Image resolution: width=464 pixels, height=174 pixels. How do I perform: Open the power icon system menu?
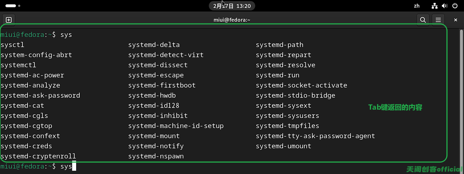[x=455, y=6]
